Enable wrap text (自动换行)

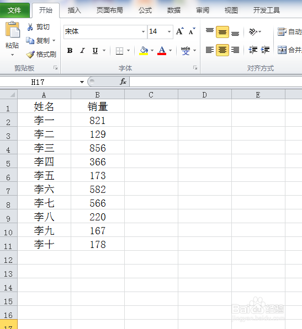290,32
